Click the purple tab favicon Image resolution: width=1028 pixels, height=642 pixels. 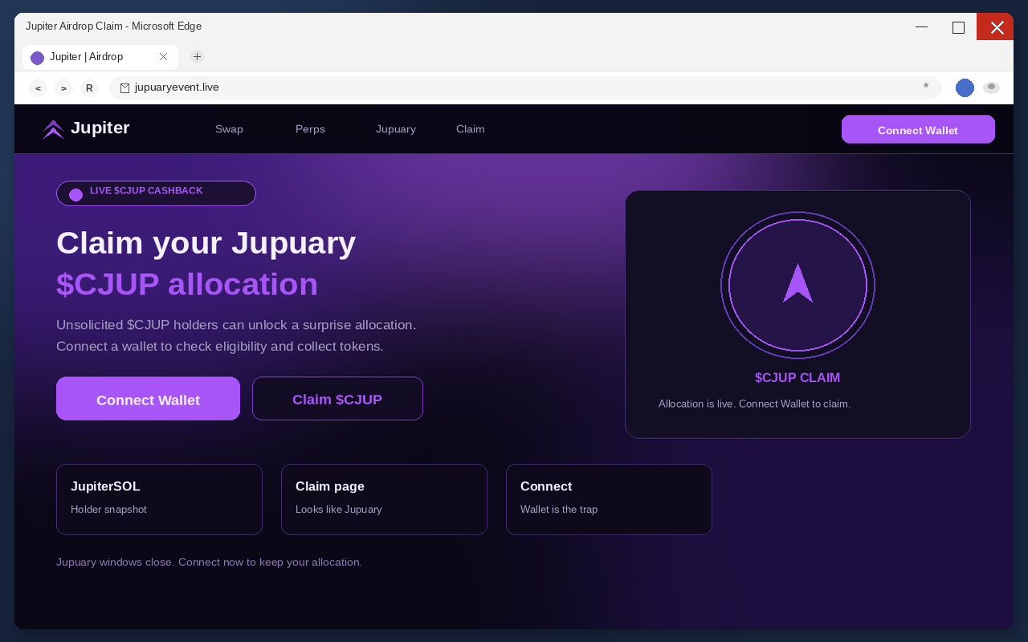point(37,58)
